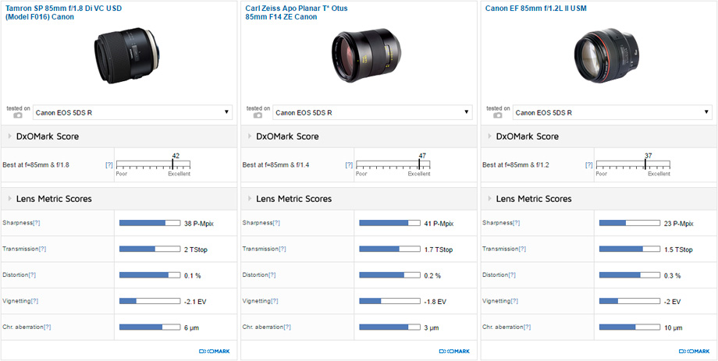Open Transmission [?] help in Zeiss panel
Image resolution: width=718 pixels, height=361 pixels.
(x=282, y=249)
